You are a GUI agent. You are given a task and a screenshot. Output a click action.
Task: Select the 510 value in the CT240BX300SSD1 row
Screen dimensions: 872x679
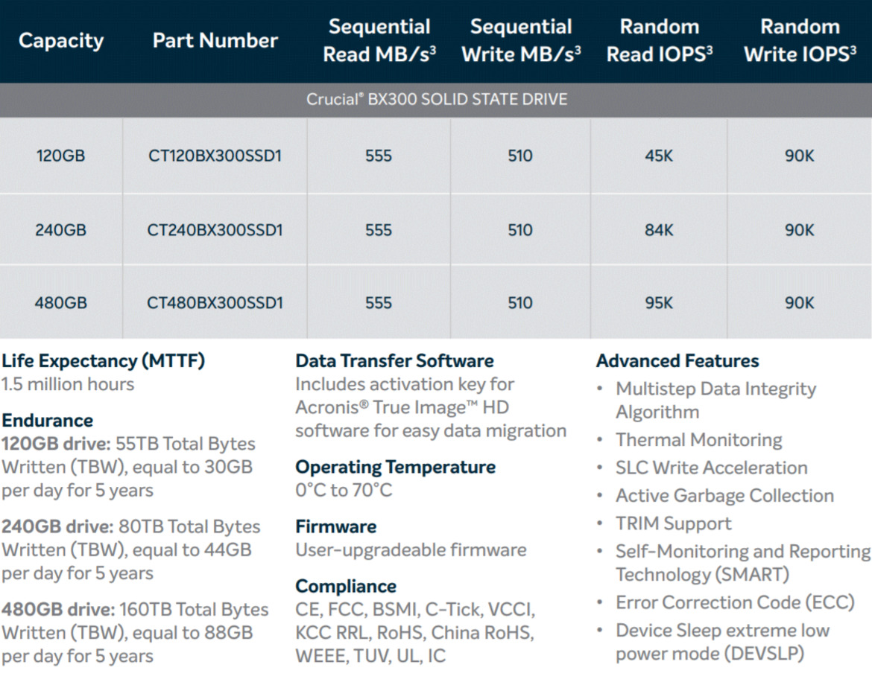click(520, 230)
